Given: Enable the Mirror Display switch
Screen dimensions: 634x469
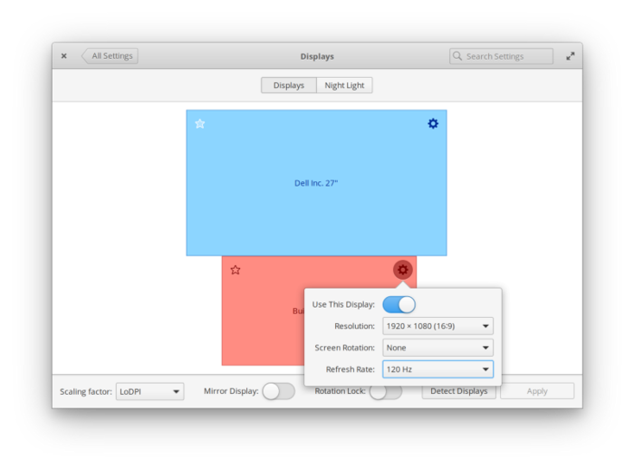Looking at the screenshot, I should pos(279,391).
